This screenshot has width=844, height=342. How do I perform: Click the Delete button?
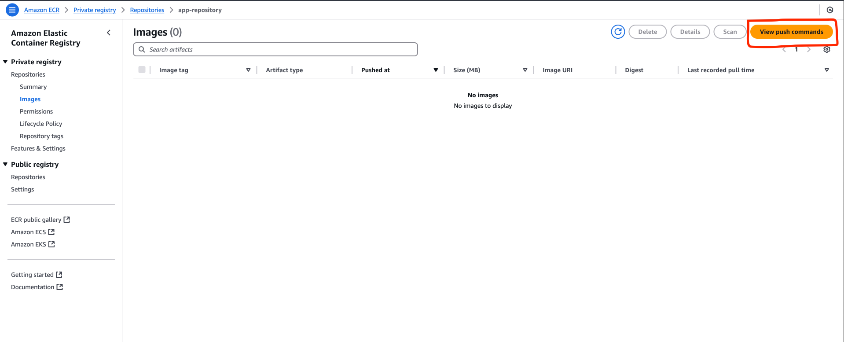pyautogui.click(x=648, y=32)
